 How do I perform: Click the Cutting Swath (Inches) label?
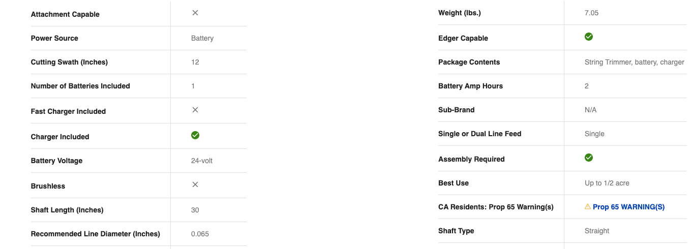pos(69,62)
